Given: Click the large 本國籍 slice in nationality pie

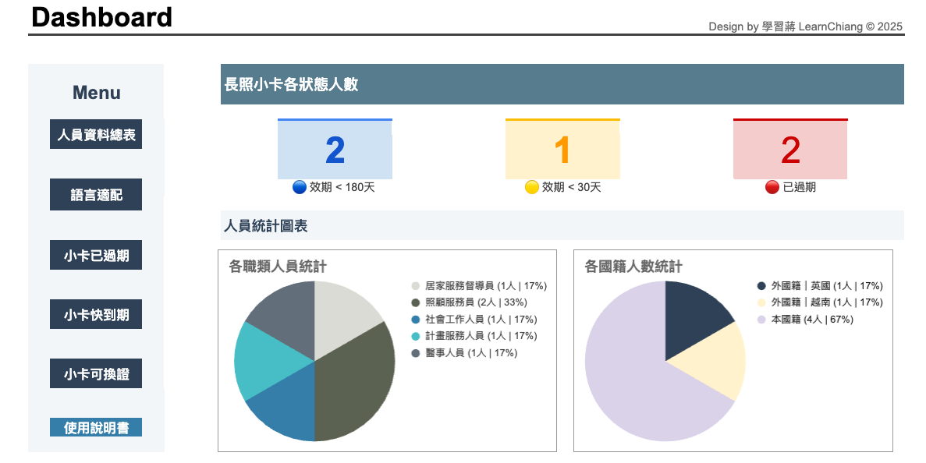Looking at the screenshot, I should point(632,382).
